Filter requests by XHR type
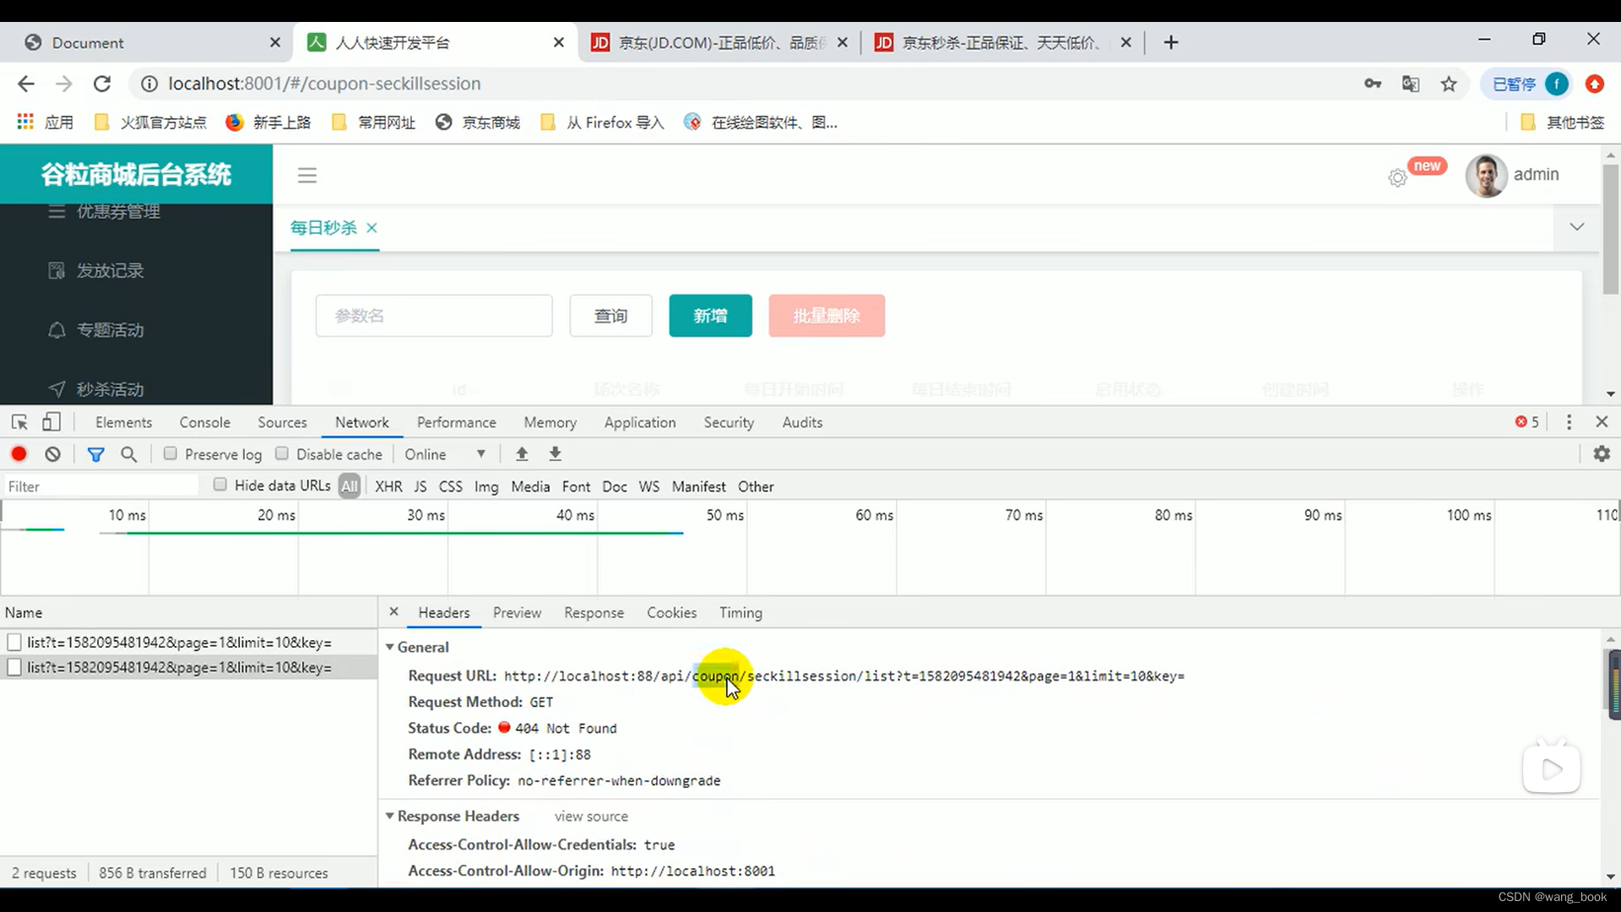The height and width of the screenshot is (912, 1621). 388,486
